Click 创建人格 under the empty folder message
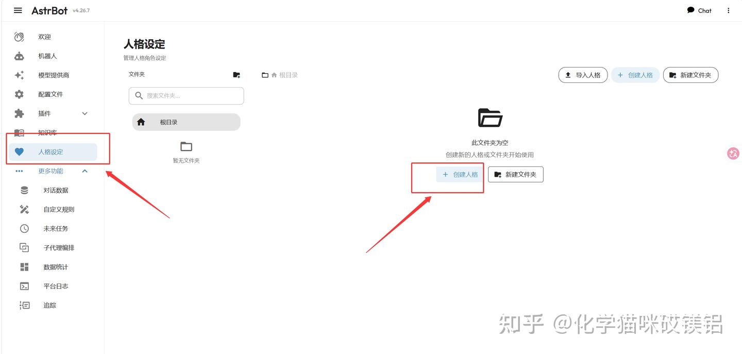The height and width of the screenshot is (354, 742). (x=460, y=175)
